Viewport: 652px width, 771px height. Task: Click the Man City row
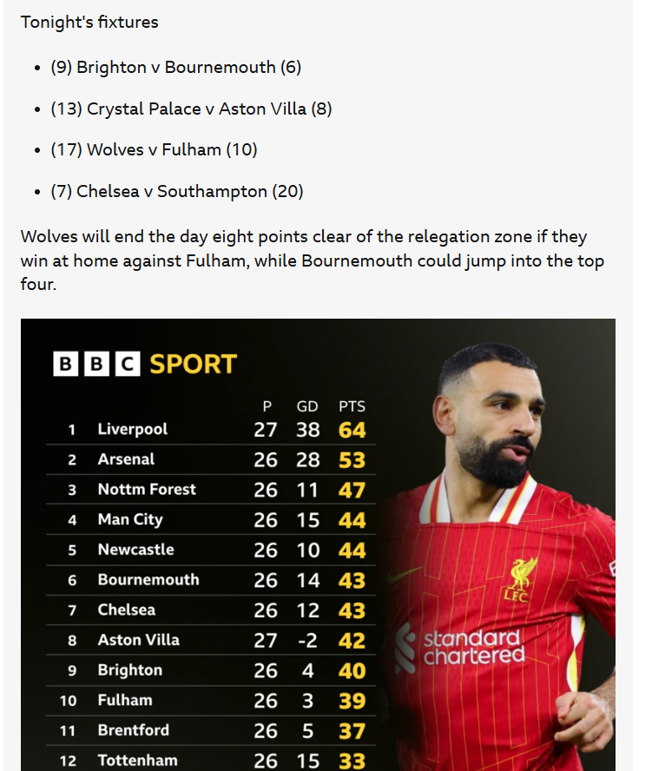211,520
